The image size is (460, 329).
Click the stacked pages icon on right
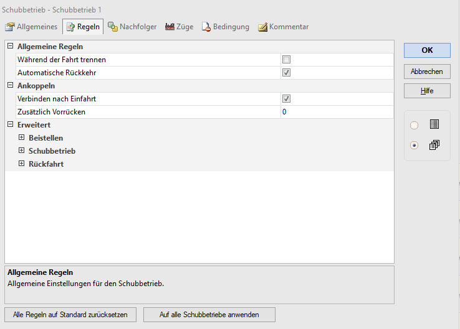(x=434, y=145)
